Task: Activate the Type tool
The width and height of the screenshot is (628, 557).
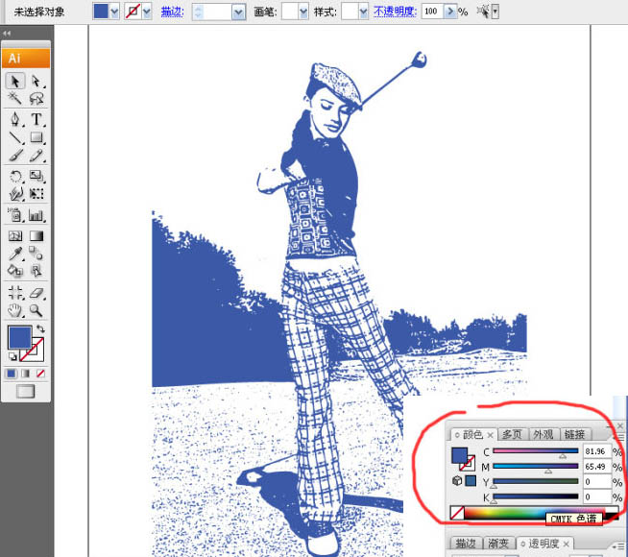Action: [36, 119]
